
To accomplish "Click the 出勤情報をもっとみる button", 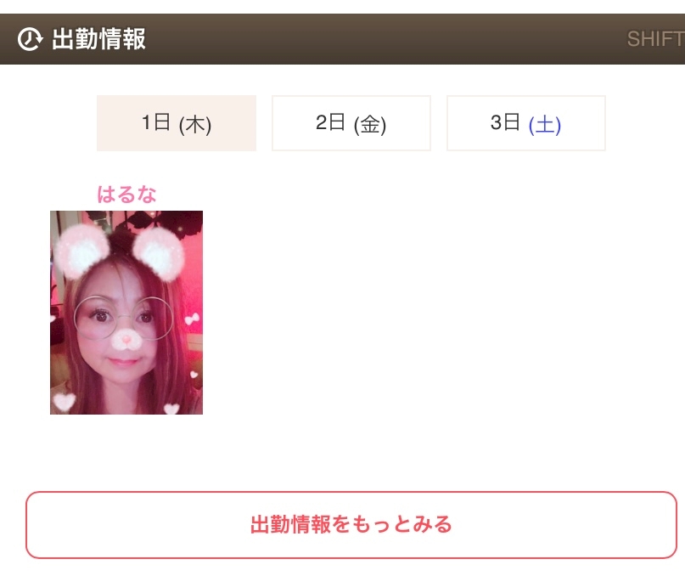I will coord(351,524).
